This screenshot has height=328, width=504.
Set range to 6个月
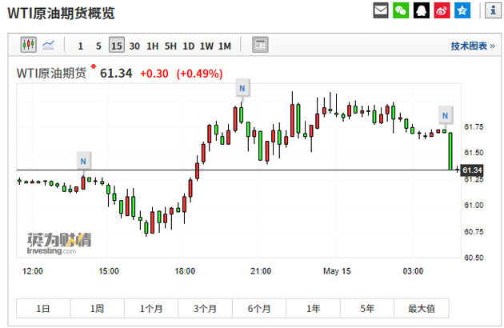pos(259,309)
